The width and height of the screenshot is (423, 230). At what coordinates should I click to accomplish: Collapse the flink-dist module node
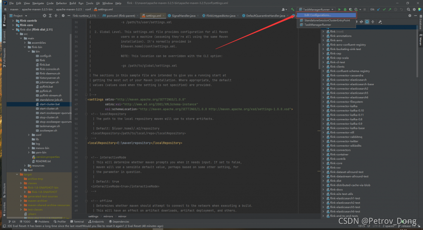click(x=13, y=29)
